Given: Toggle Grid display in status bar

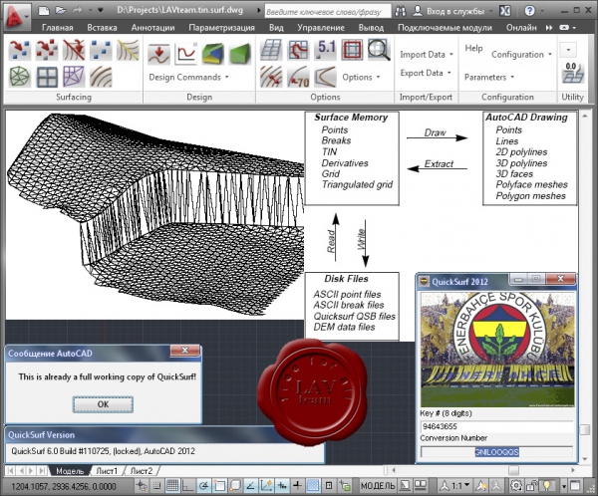Looking at the screenshot, I should point(172,485).
